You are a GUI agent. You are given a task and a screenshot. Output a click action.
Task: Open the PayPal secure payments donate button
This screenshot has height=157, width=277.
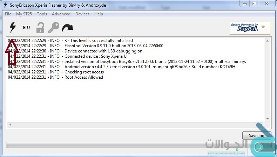[x=250, y=28]
